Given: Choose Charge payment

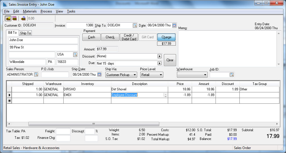Looking at the screenshot, I should point(166,37).
